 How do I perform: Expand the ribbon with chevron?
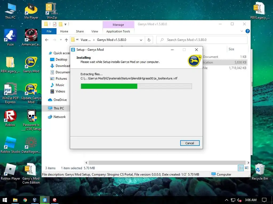tap(242, 31)
